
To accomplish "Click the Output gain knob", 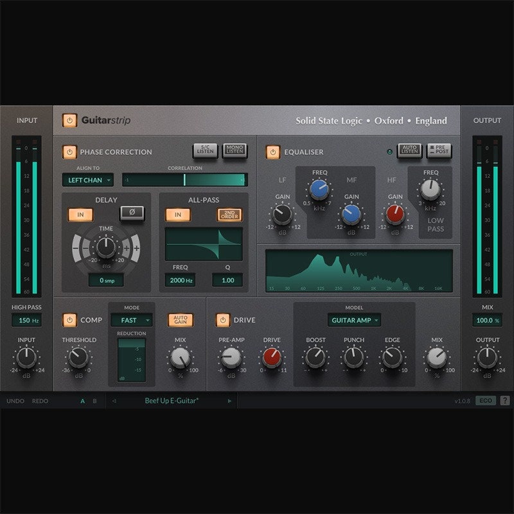I will point(487,357).
